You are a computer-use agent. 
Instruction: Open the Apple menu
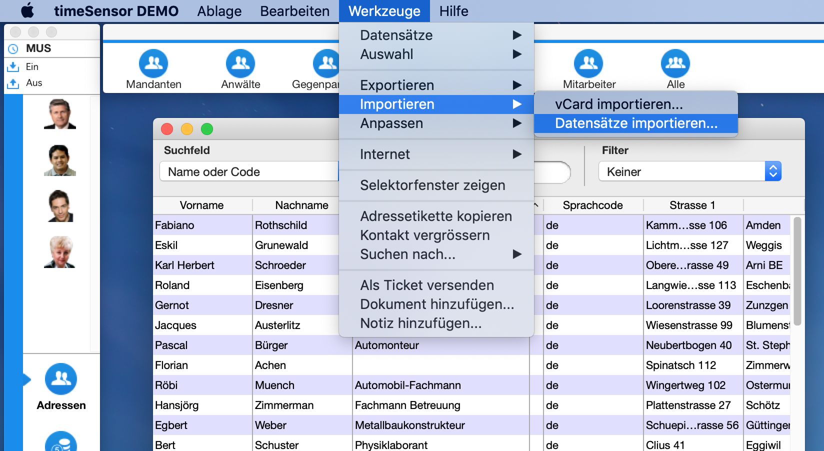pos(27,10)
